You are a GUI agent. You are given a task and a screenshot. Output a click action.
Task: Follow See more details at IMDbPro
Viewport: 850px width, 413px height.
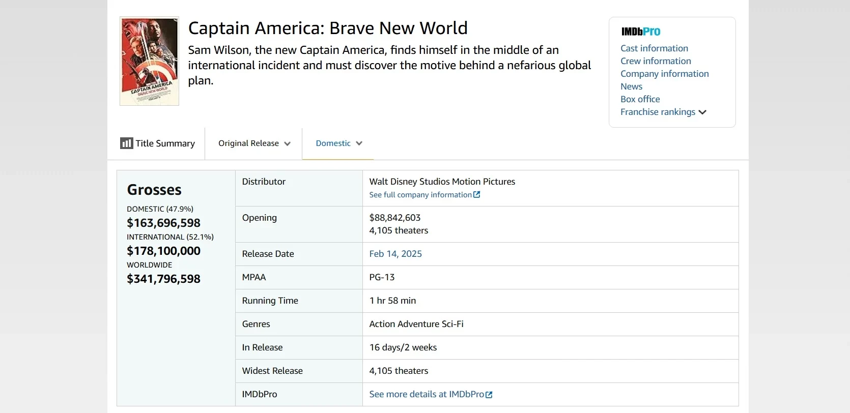[x=427, y=394]
